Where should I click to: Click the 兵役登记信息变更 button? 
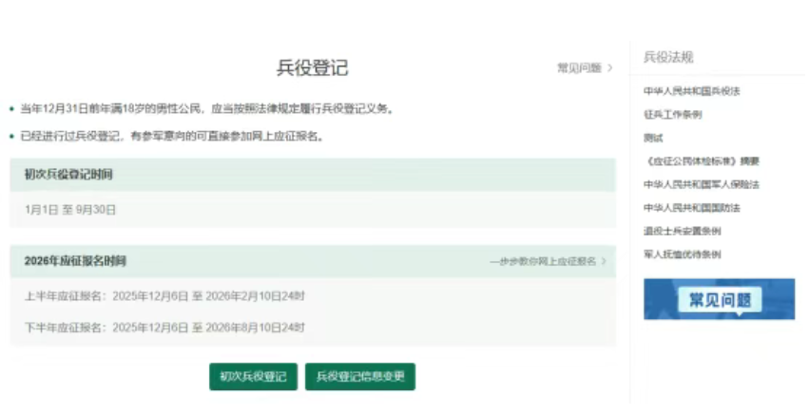(x=360, y=376)
